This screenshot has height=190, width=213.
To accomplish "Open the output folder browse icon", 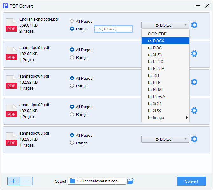I will pos(130,181).
